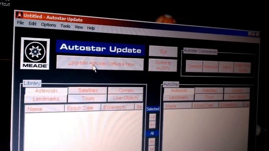Transfer all items left with << button
The width and height of the screenshot is (269, 151).
[152, 148]
